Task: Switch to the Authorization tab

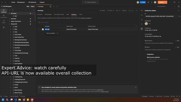Action: point(48,14)
